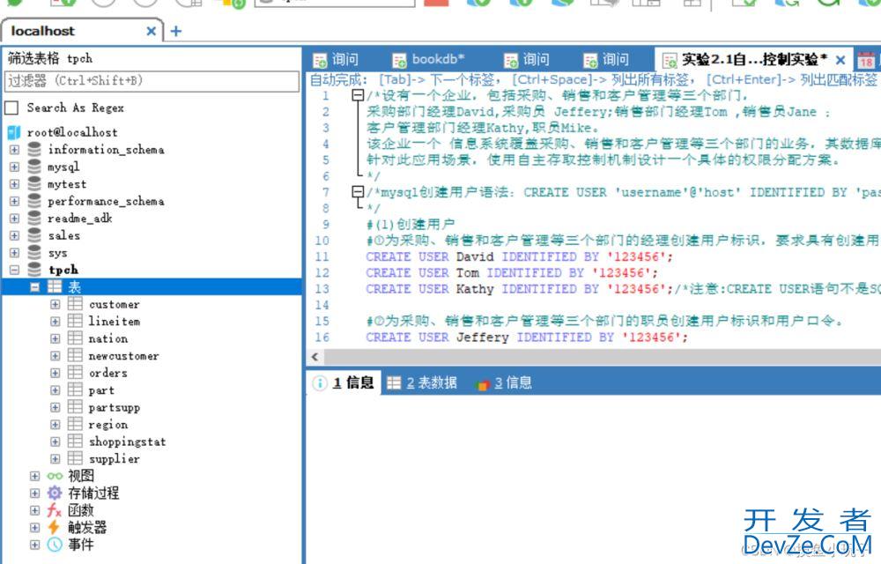Click the 函数 fx function icon
Viewport: 881px width, 564px height.
pos(55,510)
